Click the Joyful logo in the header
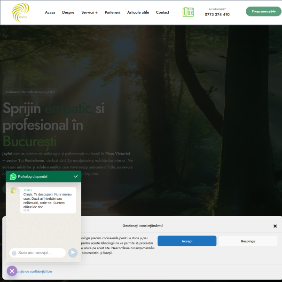 pyautogui.click(x=20, y=12)
